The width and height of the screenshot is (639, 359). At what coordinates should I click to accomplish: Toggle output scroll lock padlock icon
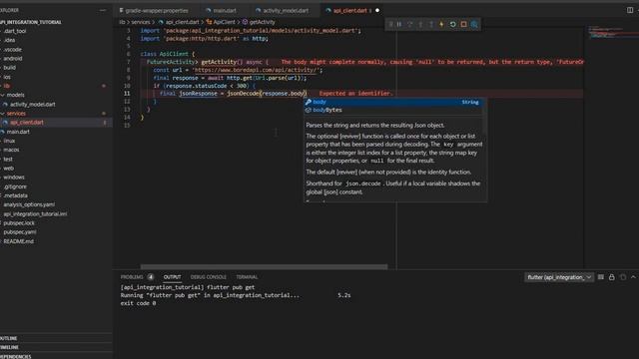(x=612, y=277)
